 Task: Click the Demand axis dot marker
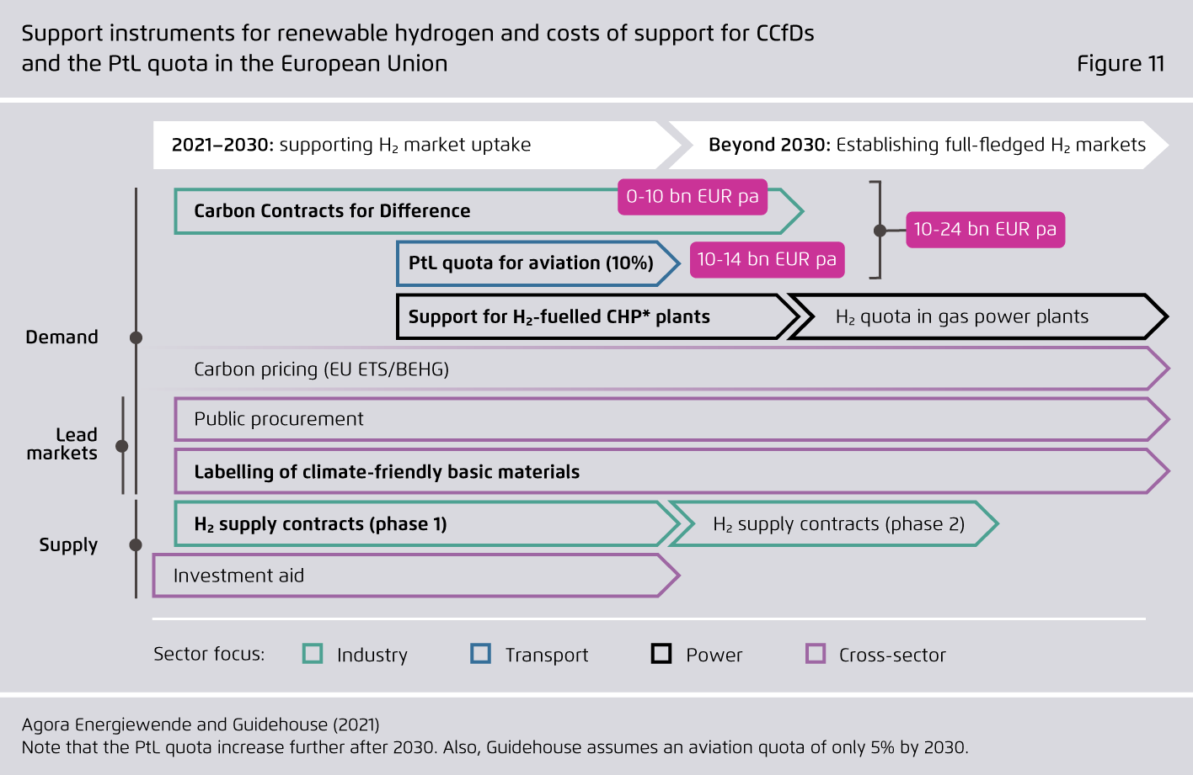pyautogui.click(x=136, y=337)
